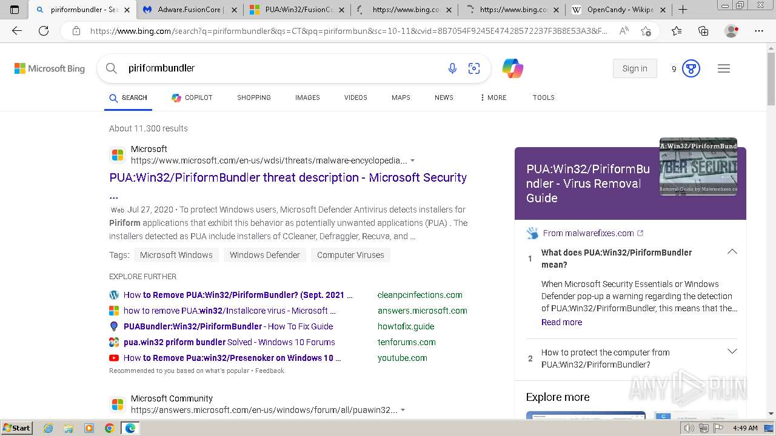Click the Computer Viruses tag
Image resolution: width=776 pixels, height=436 pixels.
click(x=350, y=255)
